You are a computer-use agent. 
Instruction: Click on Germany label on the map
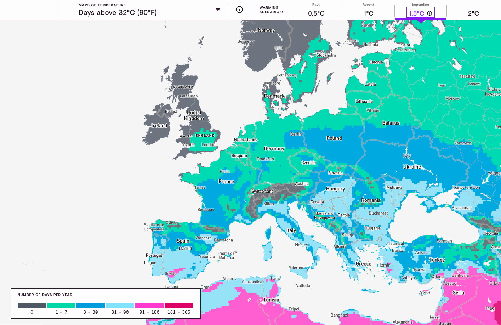pyautogui.click(x=274, y=149)
